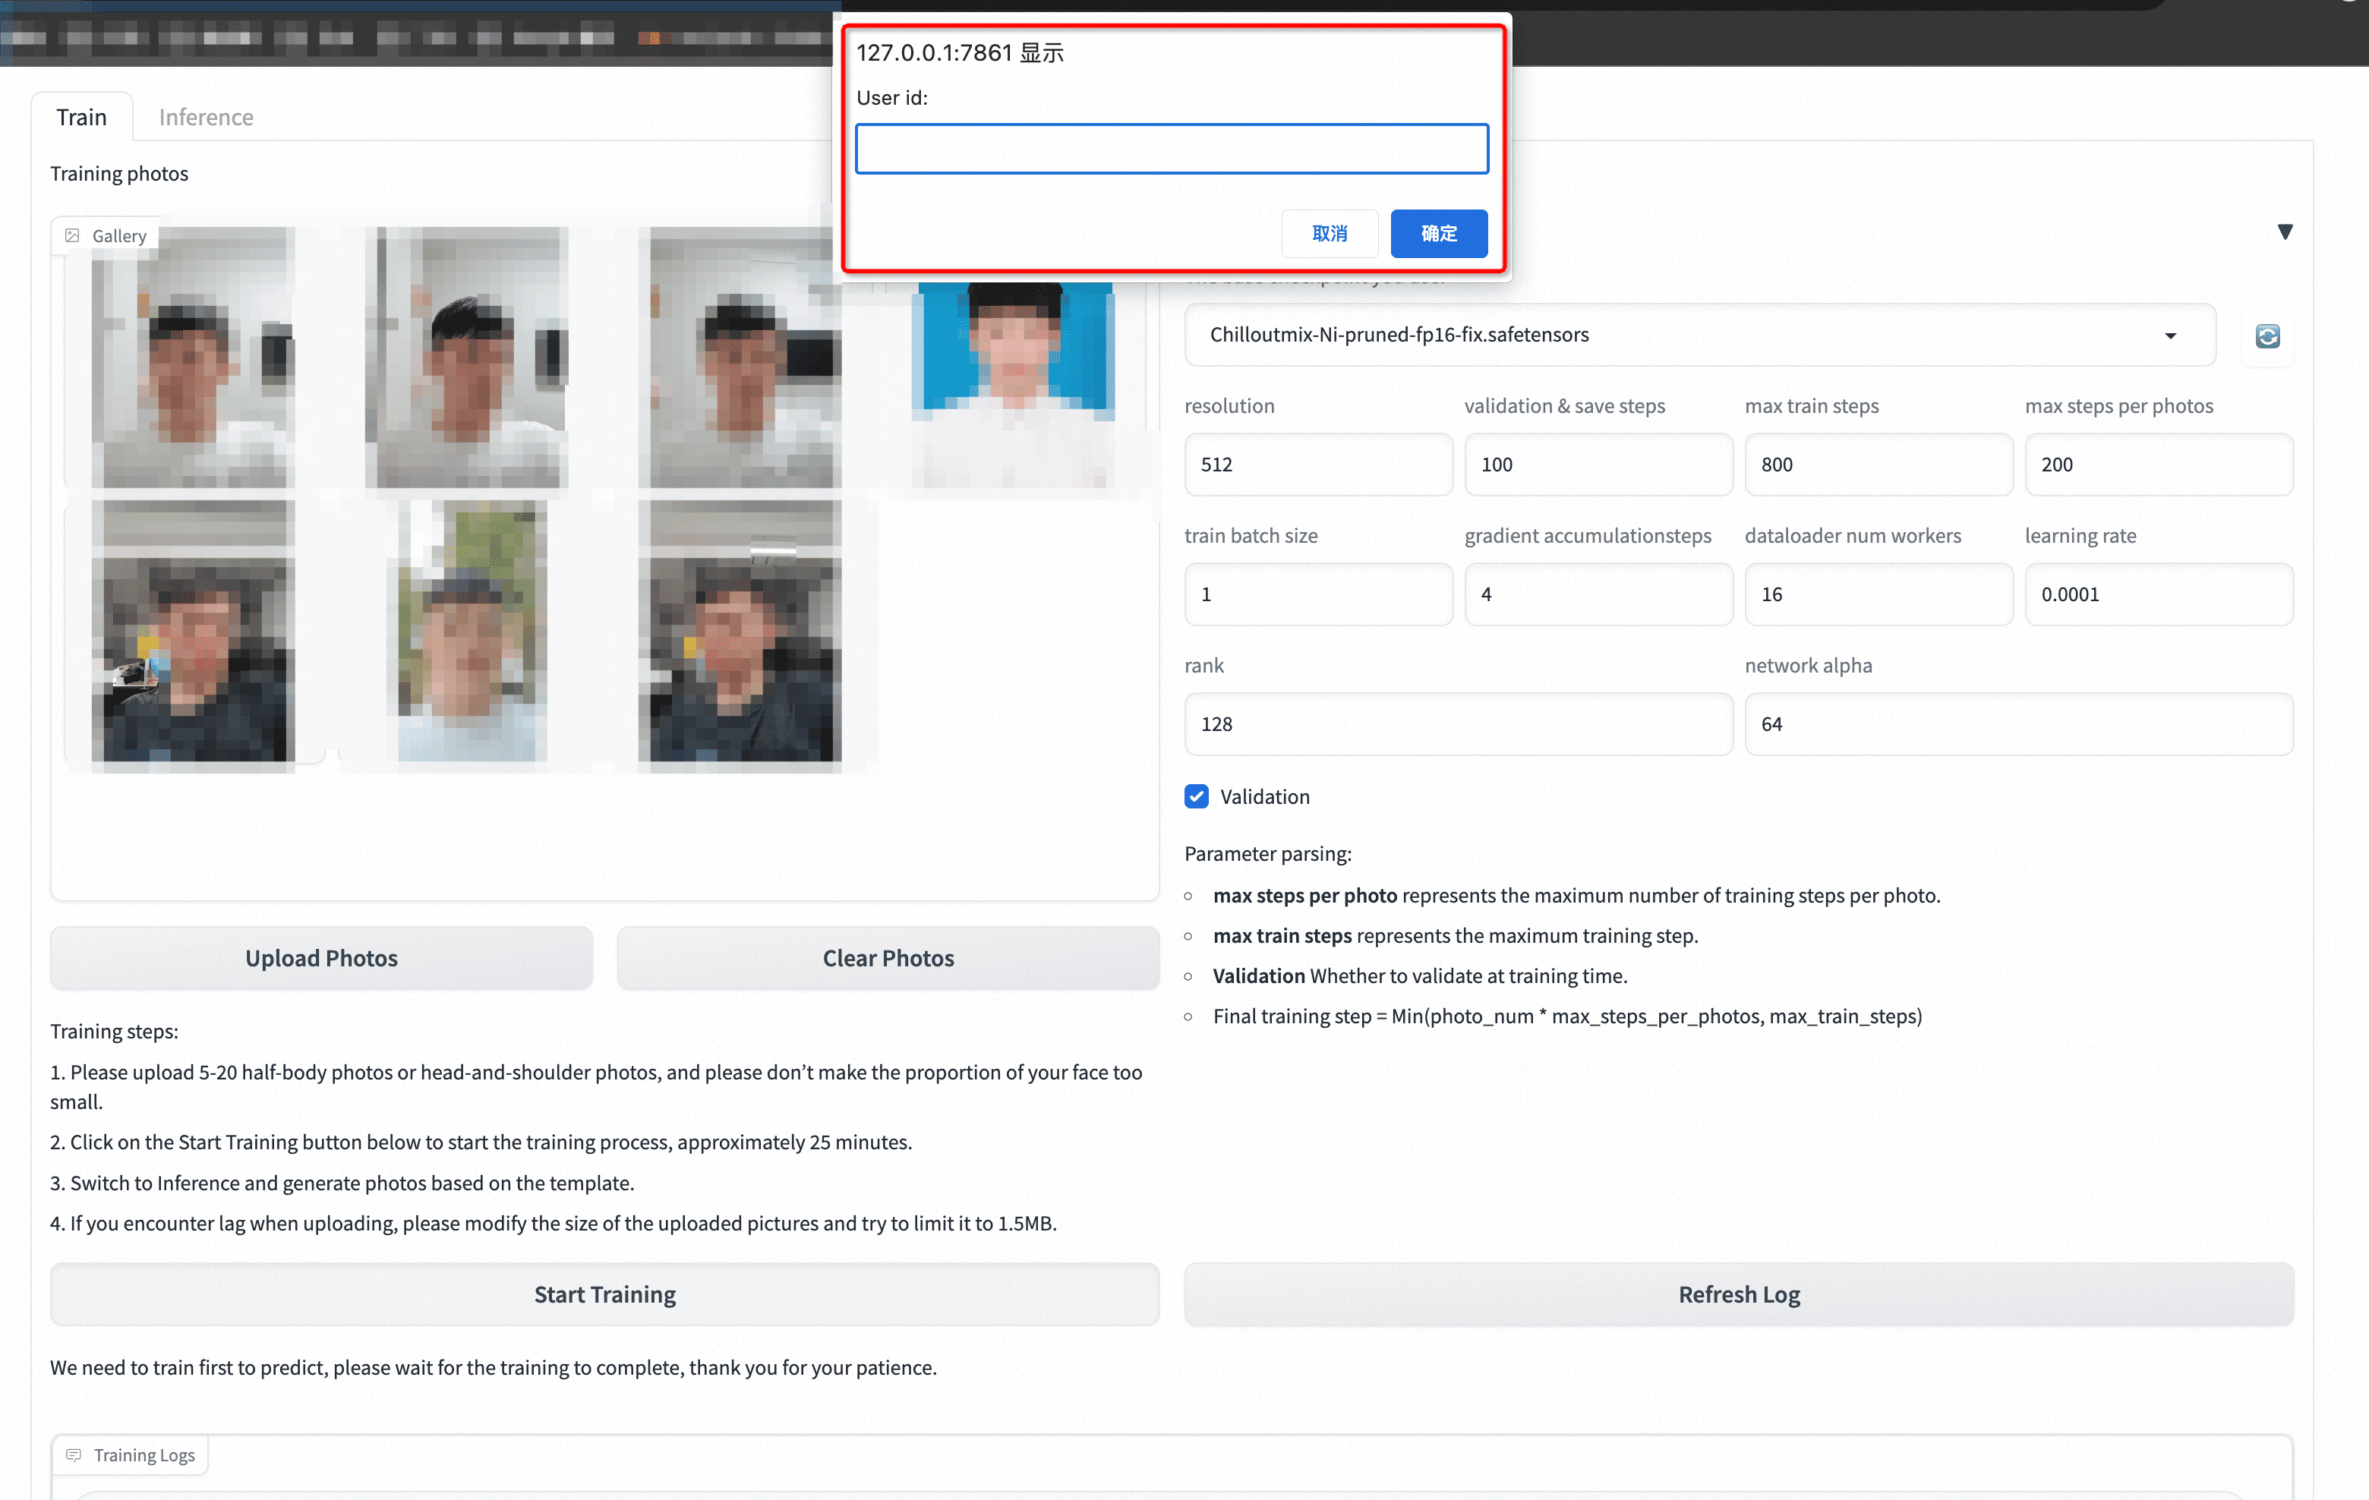The height and width of the screenshot is (1500, 2369).
Task: Click the learning rate input field
Action: [x=2159, y=594]
